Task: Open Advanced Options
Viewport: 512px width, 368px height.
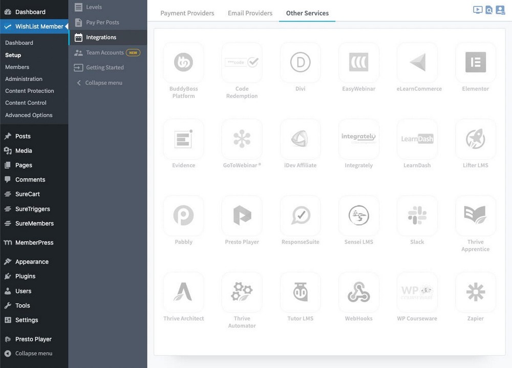Action: pyautogui.click(x=29, y=115)
